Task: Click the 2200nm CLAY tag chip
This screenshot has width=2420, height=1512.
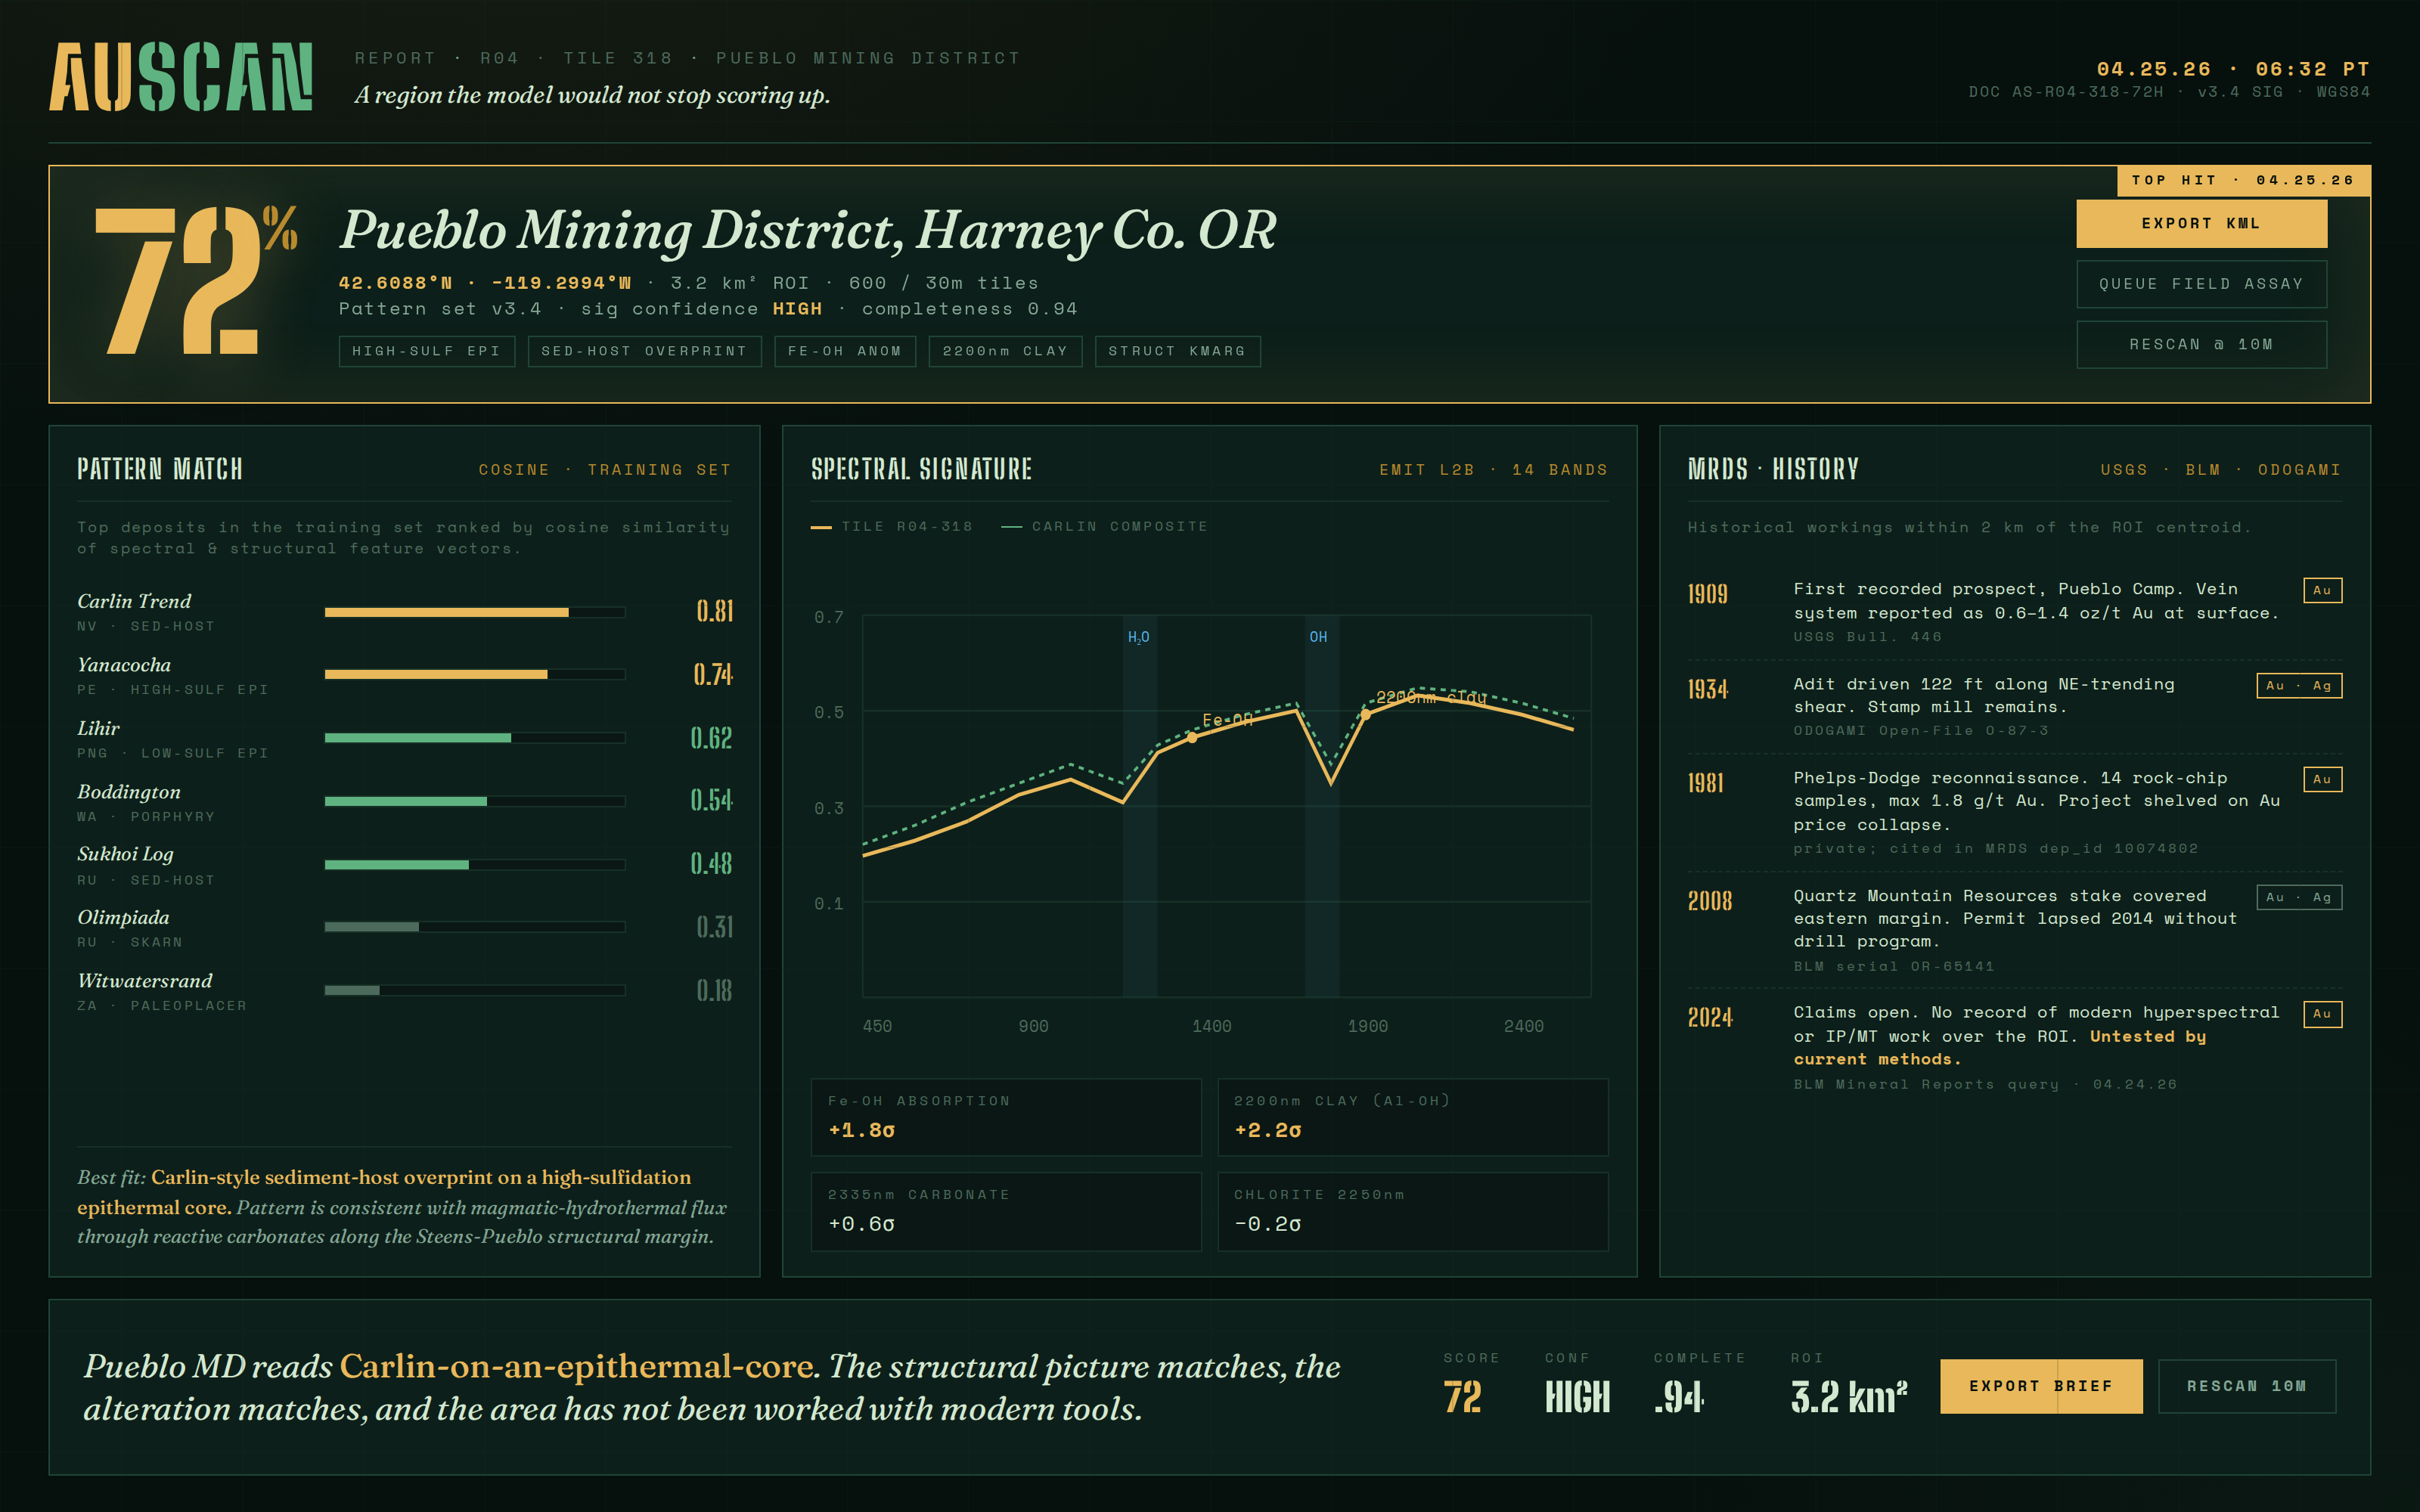Action: pyautogui.click(x=1004, y=351)
